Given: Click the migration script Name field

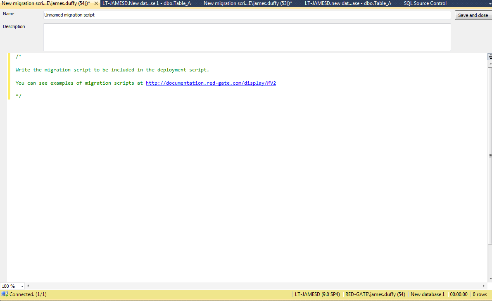Looking at the screenshot, I should tap(247, 15).
